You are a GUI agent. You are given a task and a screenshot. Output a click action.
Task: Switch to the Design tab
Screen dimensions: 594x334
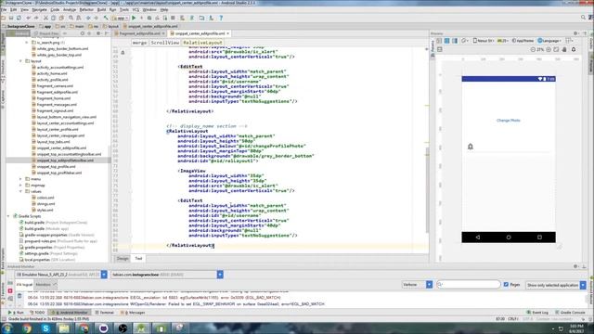[123, 258]
